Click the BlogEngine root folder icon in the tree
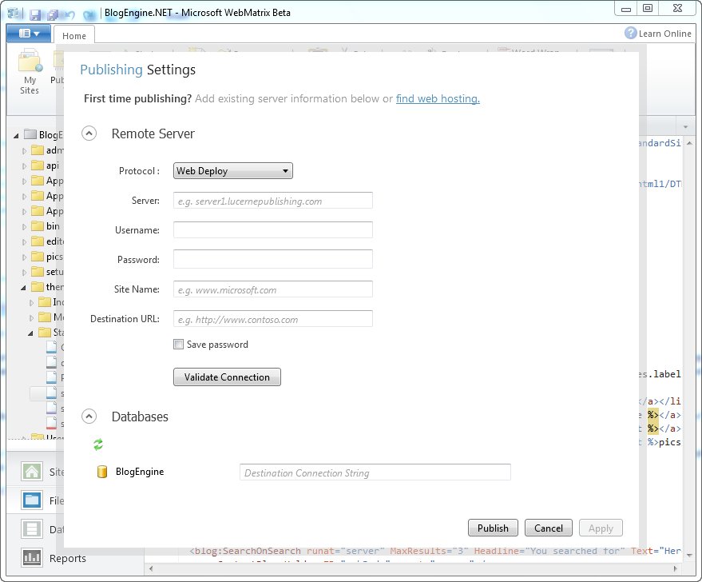Image resolution: width=702 pixels, height=582 pixels. 30,134
